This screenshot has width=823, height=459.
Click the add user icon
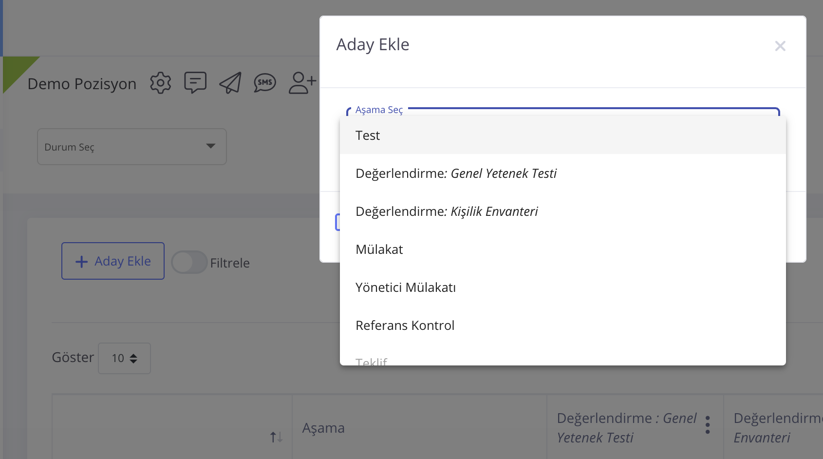302,83
